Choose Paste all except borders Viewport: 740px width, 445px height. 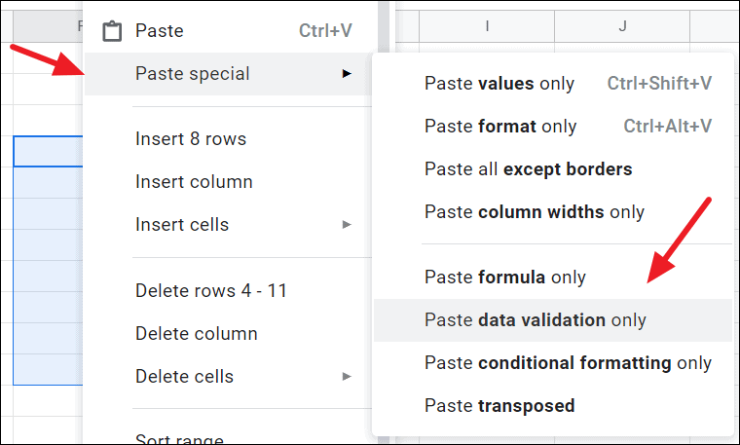pyautogui.click(x=529, y=169)
